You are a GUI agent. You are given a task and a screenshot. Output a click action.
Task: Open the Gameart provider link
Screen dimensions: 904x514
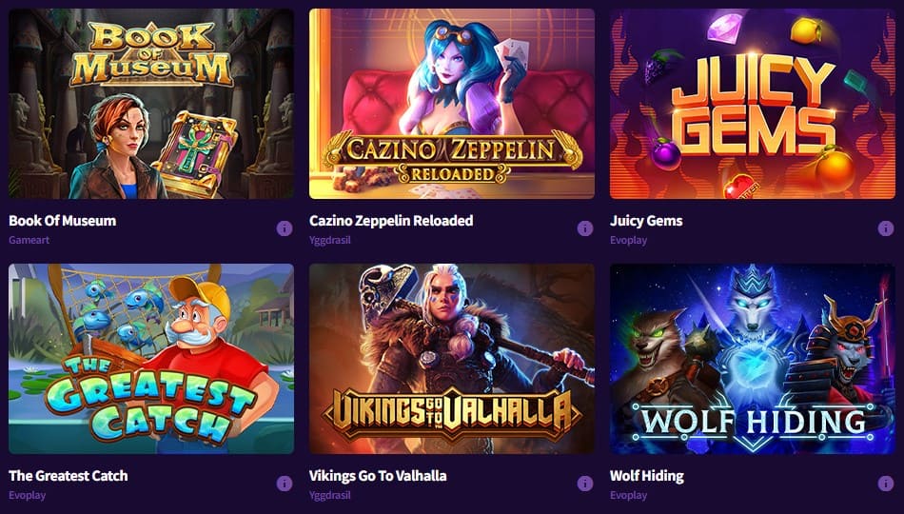click(29, 240)
